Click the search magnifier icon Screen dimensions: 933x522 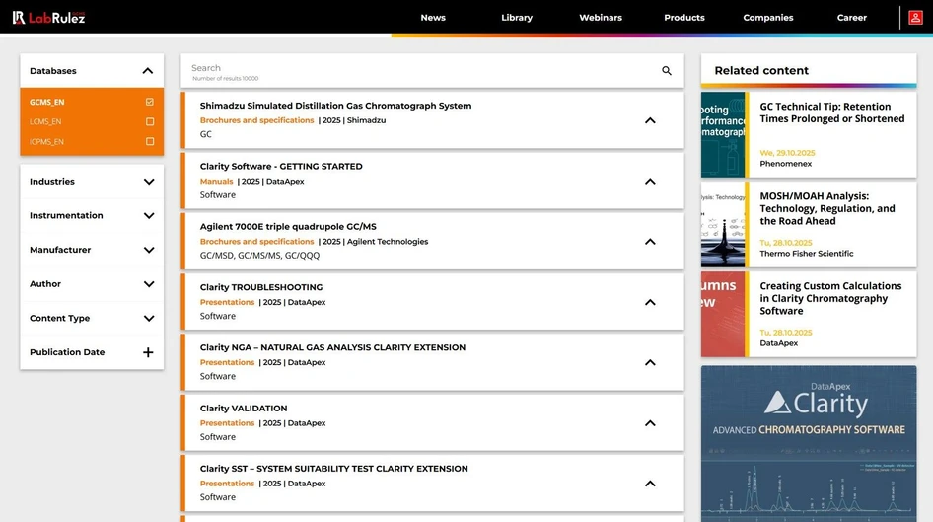tap(667, 71)
